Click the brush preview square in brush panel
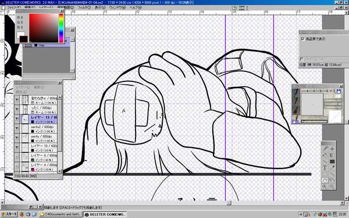This screenshot has height=218, width=349. tap(312, 104)
